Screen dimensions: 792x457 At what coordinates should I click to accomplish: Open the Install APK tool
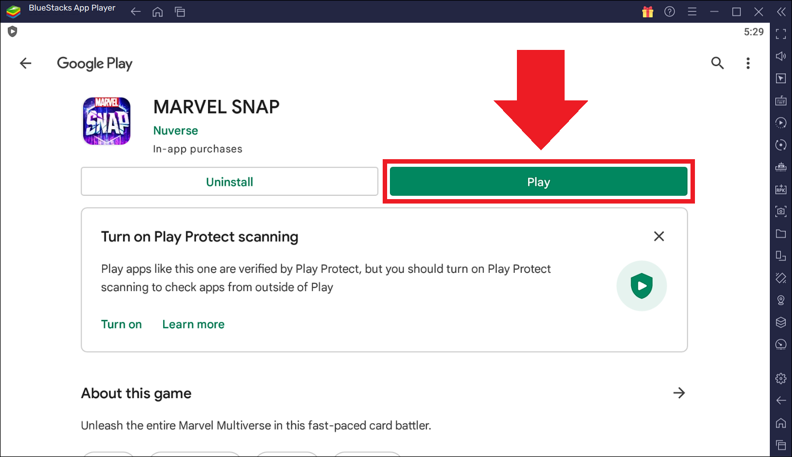(781, 189)
